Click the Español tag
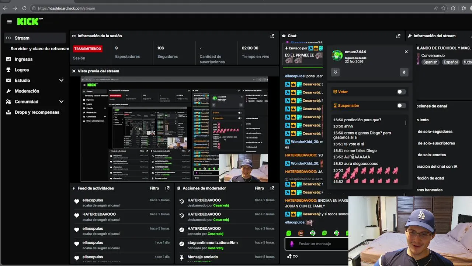This screenshot has height=266, width=472. click(x=451, y=62)
